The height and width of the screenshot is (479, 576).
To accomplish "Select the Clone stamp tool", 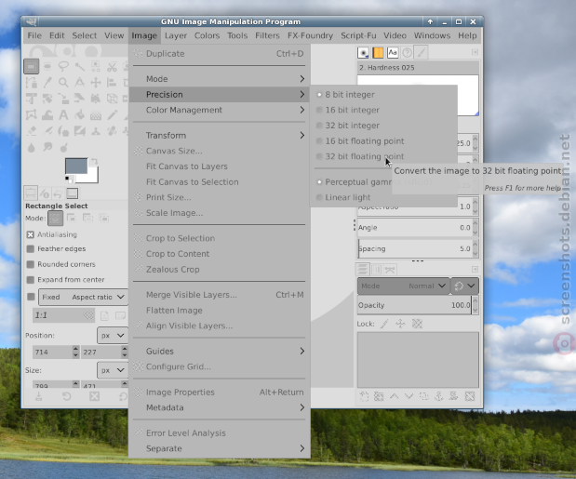I will coord(96,131).
